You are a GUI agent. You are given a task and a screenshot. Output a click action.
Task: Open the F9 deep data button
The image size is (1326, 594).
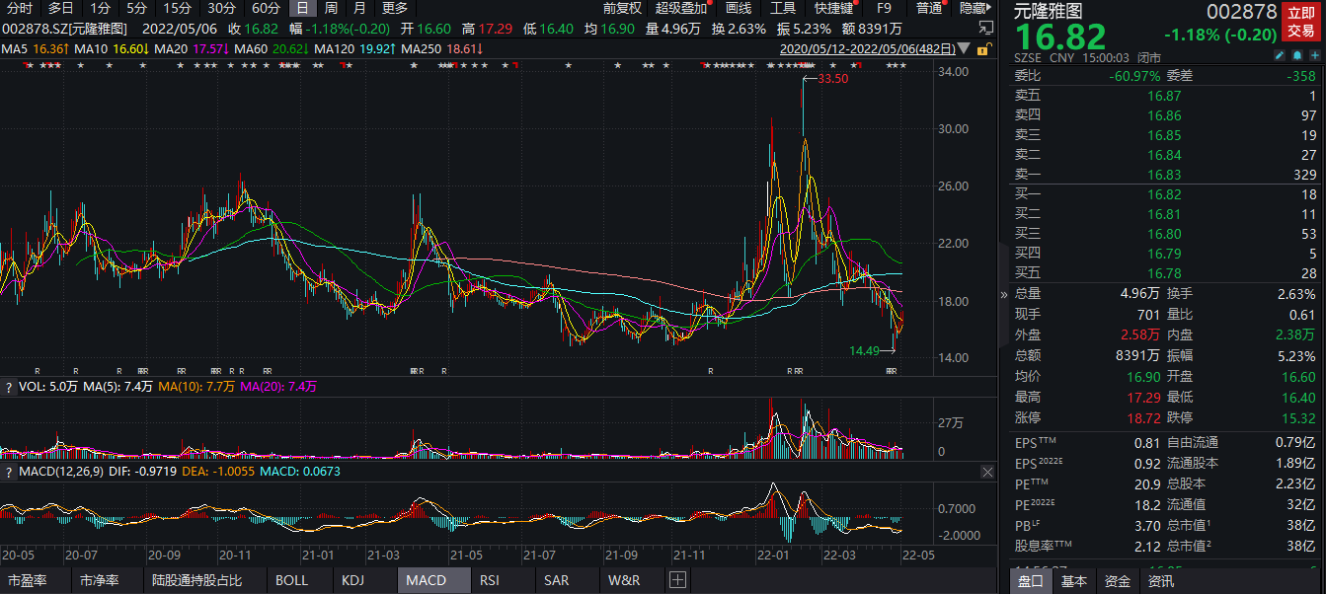point(884,8)
